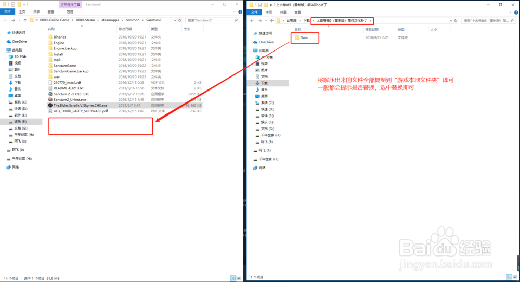Sort by 大小 column in left window
520x282 pixels.
pos(187,29)
